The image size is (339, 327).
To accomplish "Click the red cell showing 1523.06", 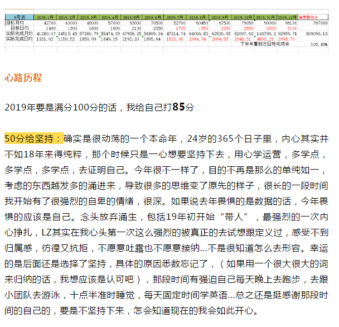I will pyautogui.click(x=176, y=39).
